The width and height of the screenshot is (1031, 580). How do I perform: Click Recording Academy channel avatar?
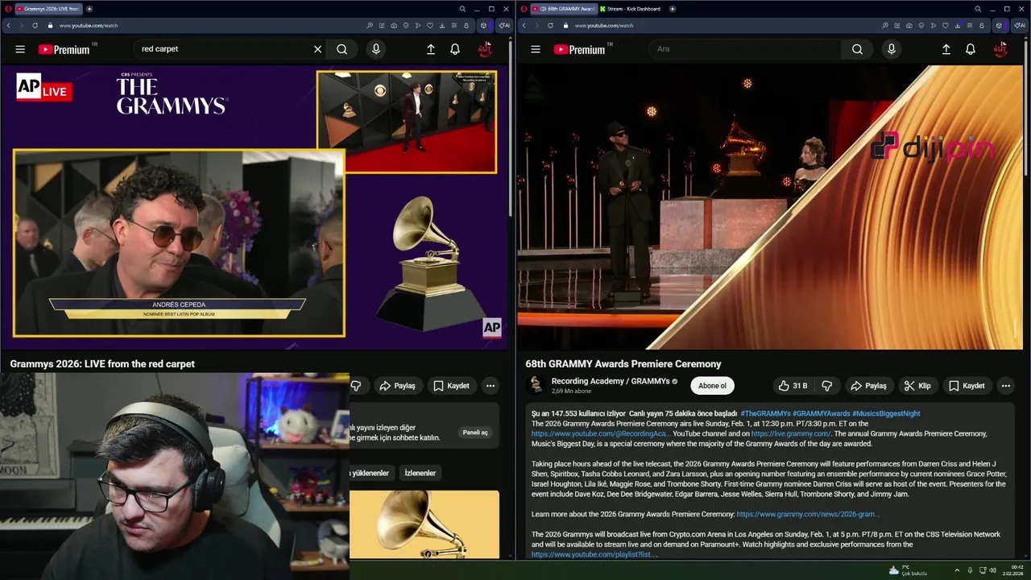[x=536, y=385]
